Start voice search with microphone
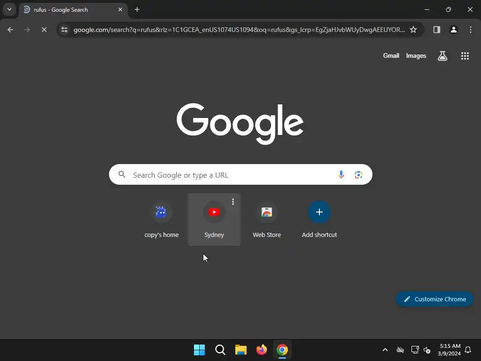 click(x=341, y=175)
